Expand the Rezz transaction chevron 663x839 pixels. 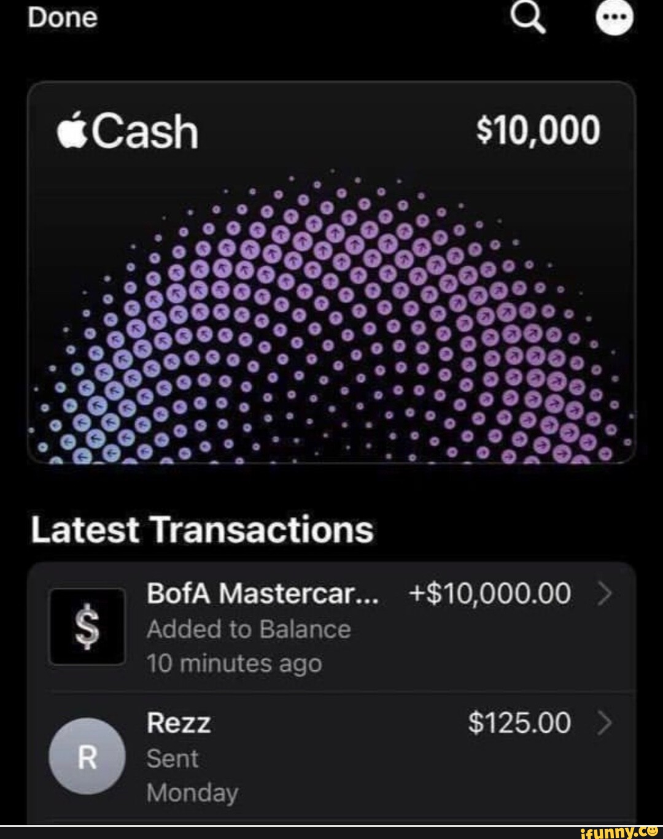605,724
